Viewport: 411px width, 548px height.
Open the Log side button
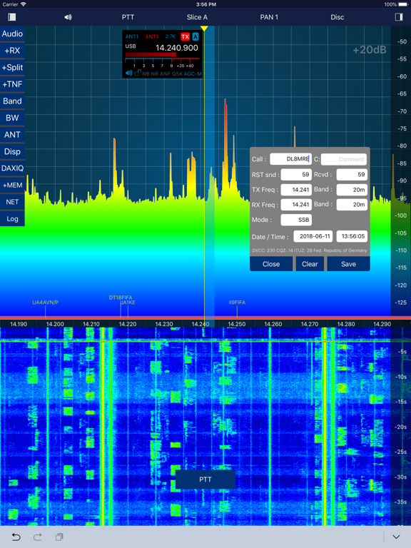pos(12,219)
